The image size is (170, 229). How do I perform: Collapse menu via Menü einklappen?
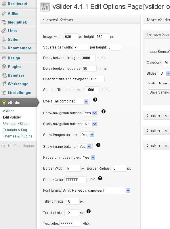[18, 145]
